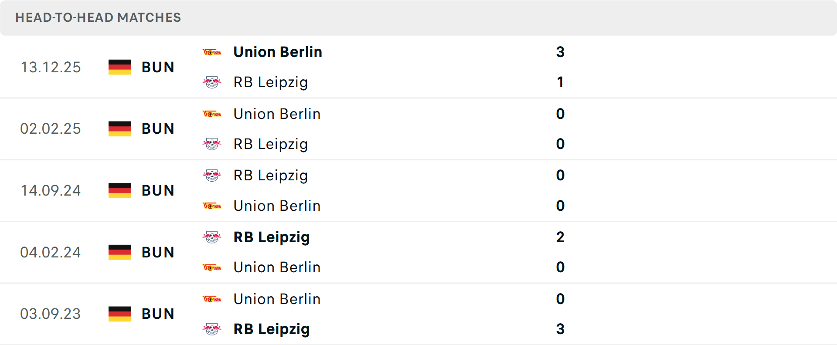
Task: Select the 03.09.23 match date
Action: 51,314
